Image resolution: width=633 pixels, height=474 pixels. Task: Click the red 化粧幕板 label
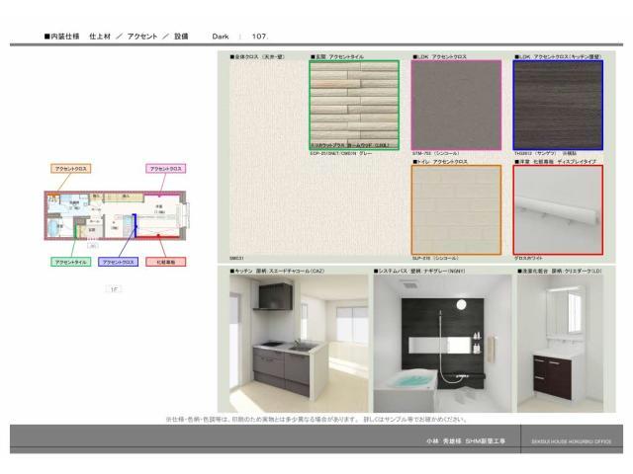pyautogui.click(x=165, y=262)
